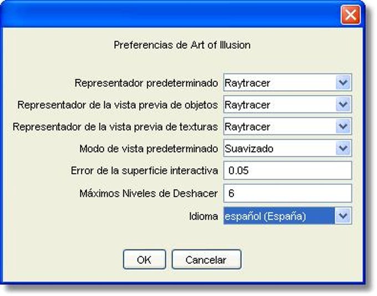The width and height of the screenshot is (377, 296).
Task: Confirm preferences with the OK button
Action: [x=144, y=259]
